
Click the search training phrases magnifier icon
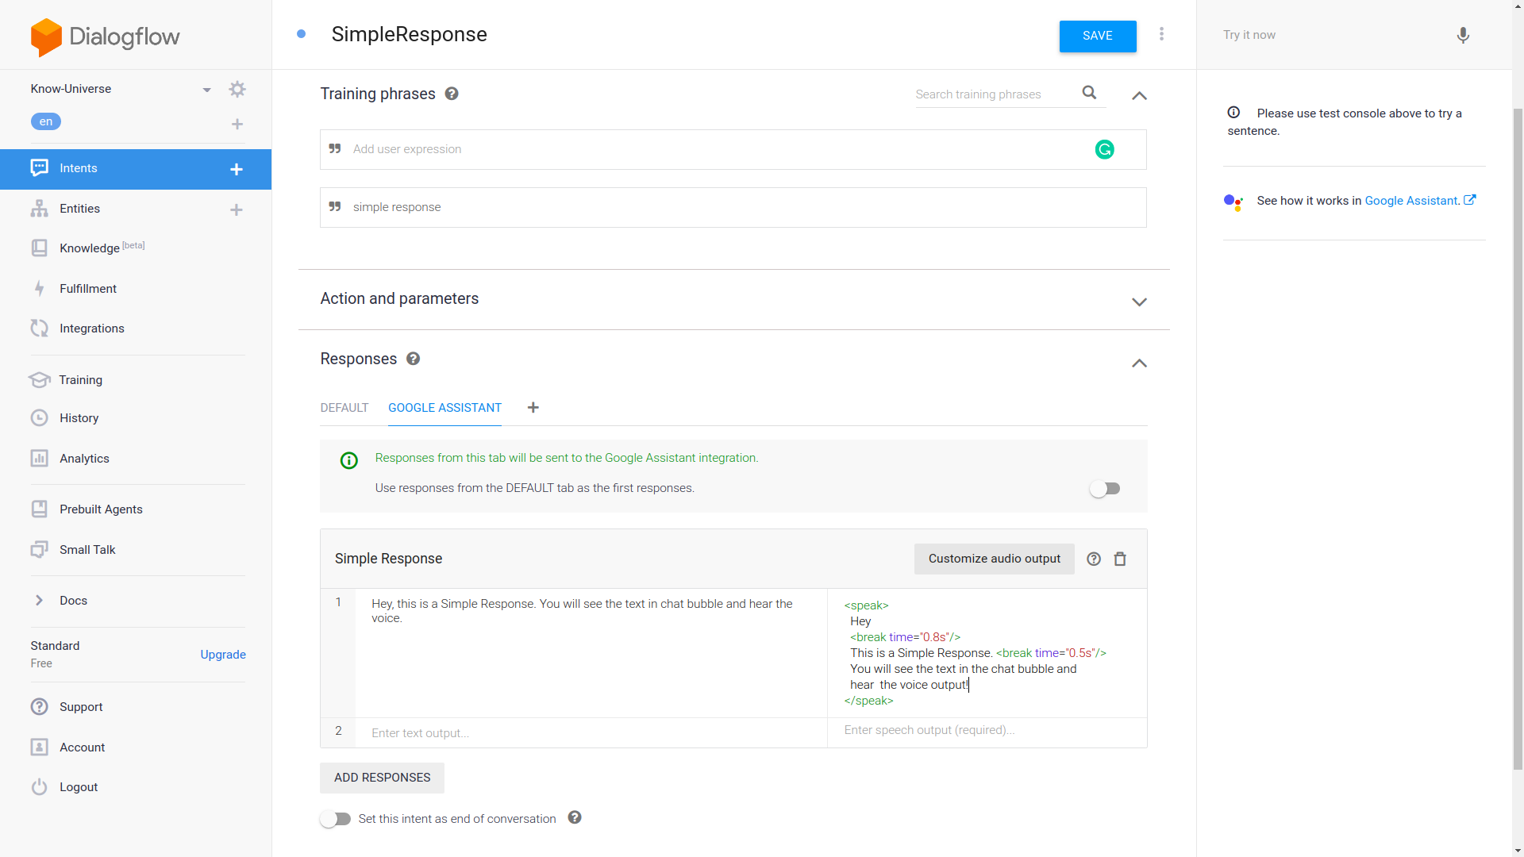coord(1089,93)
